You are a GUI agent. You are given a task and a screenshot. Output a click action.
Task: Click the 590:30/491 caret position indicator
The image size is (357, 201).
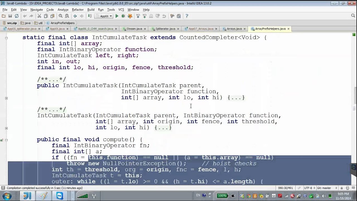(x=285, y=188)
